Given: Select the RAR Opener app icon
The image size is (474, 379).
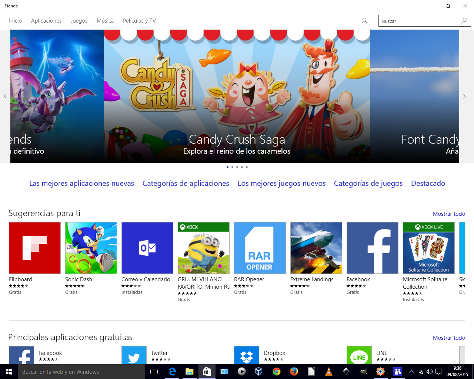Looking at the screenshot, I should (260, 248).
